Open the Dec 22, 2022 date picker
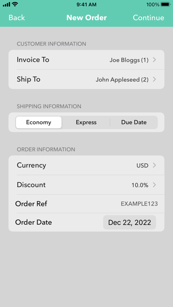 click(x=129, y=222)
